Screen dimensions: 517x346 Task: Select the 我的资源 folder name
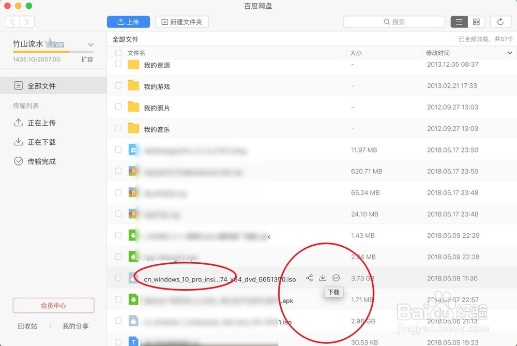coord(157,65)
